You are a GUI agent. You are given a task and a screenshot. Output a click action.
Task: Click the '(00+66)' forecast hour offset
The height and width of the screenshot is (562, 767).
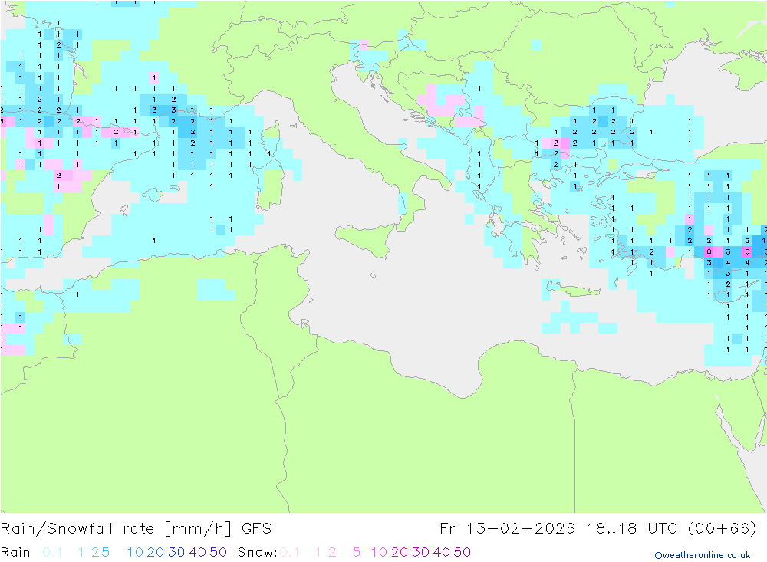point(722,529)
